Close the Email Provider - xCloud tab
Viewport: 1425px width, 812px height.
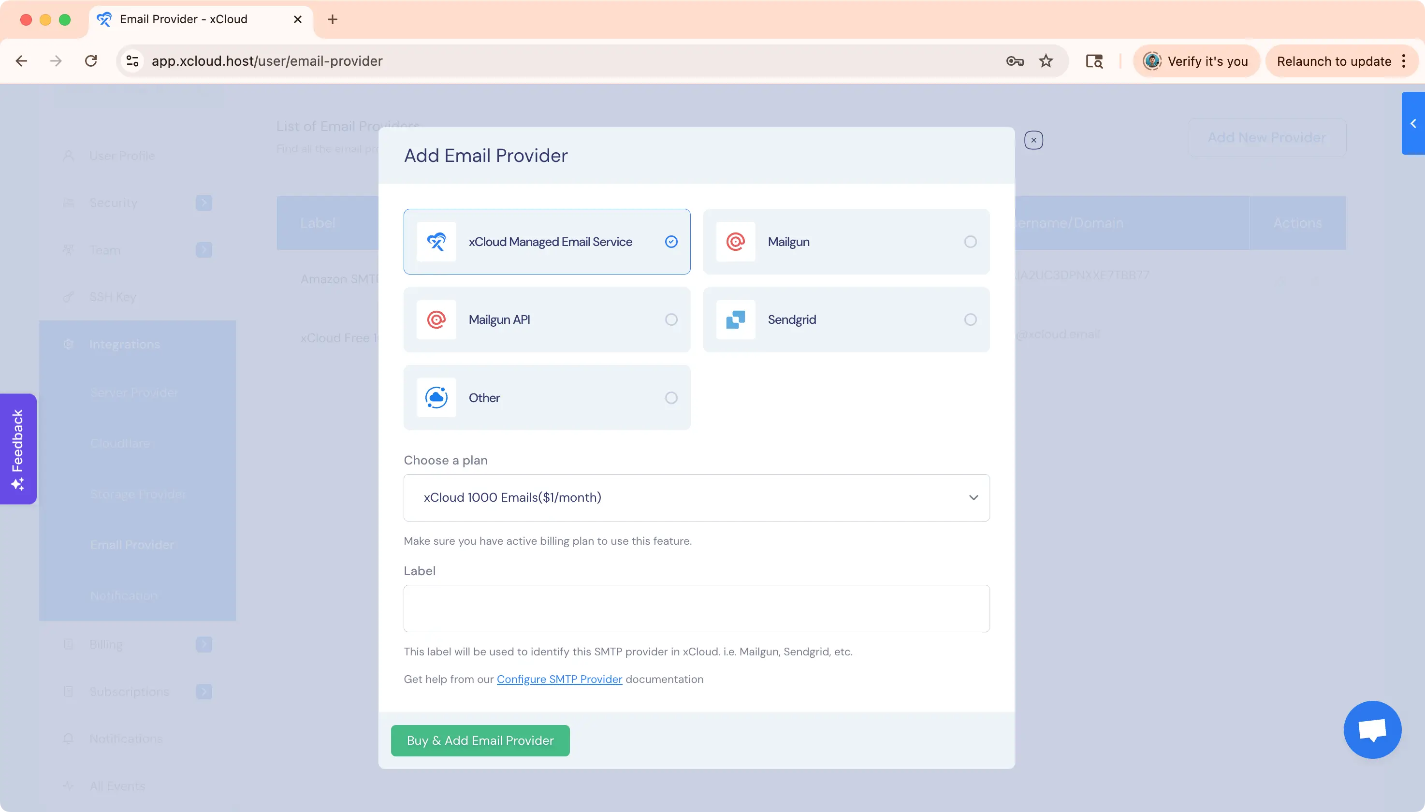point(298,19)
